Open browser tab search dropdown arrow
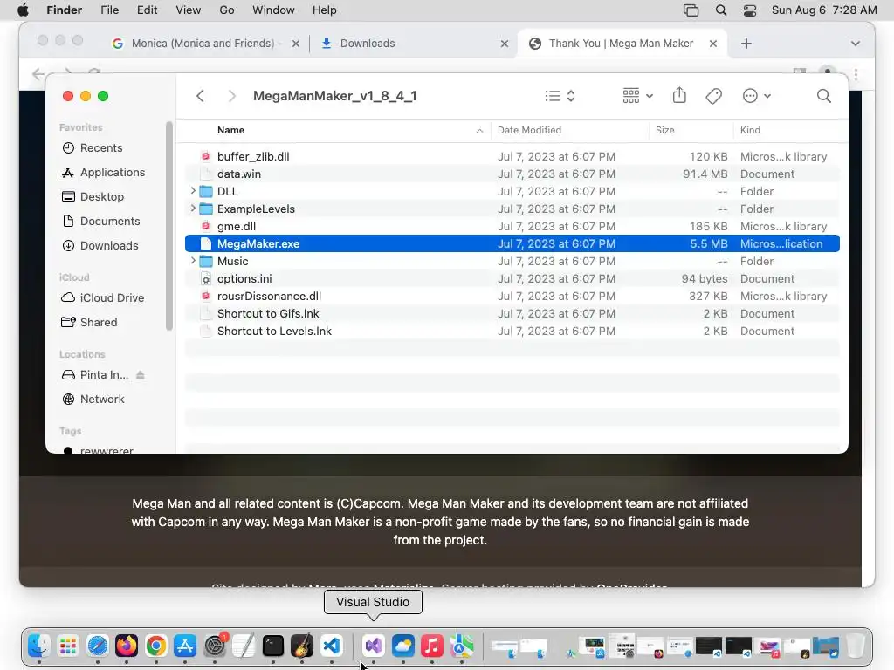Screen dimensions: 894x670 coord(855,44)
